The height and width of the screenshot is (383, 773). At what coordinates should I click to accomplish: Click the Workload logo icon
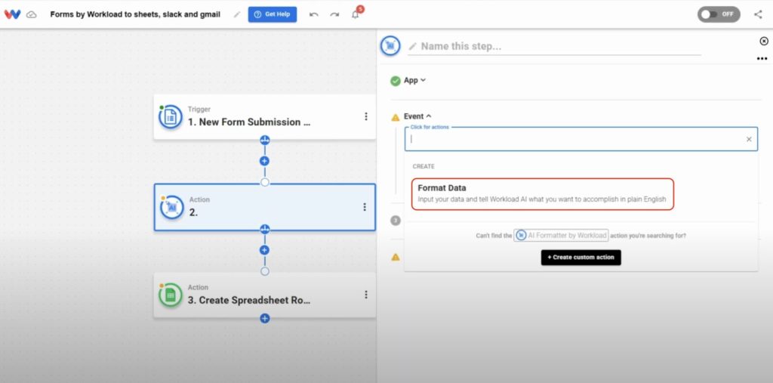click(12, 14)
